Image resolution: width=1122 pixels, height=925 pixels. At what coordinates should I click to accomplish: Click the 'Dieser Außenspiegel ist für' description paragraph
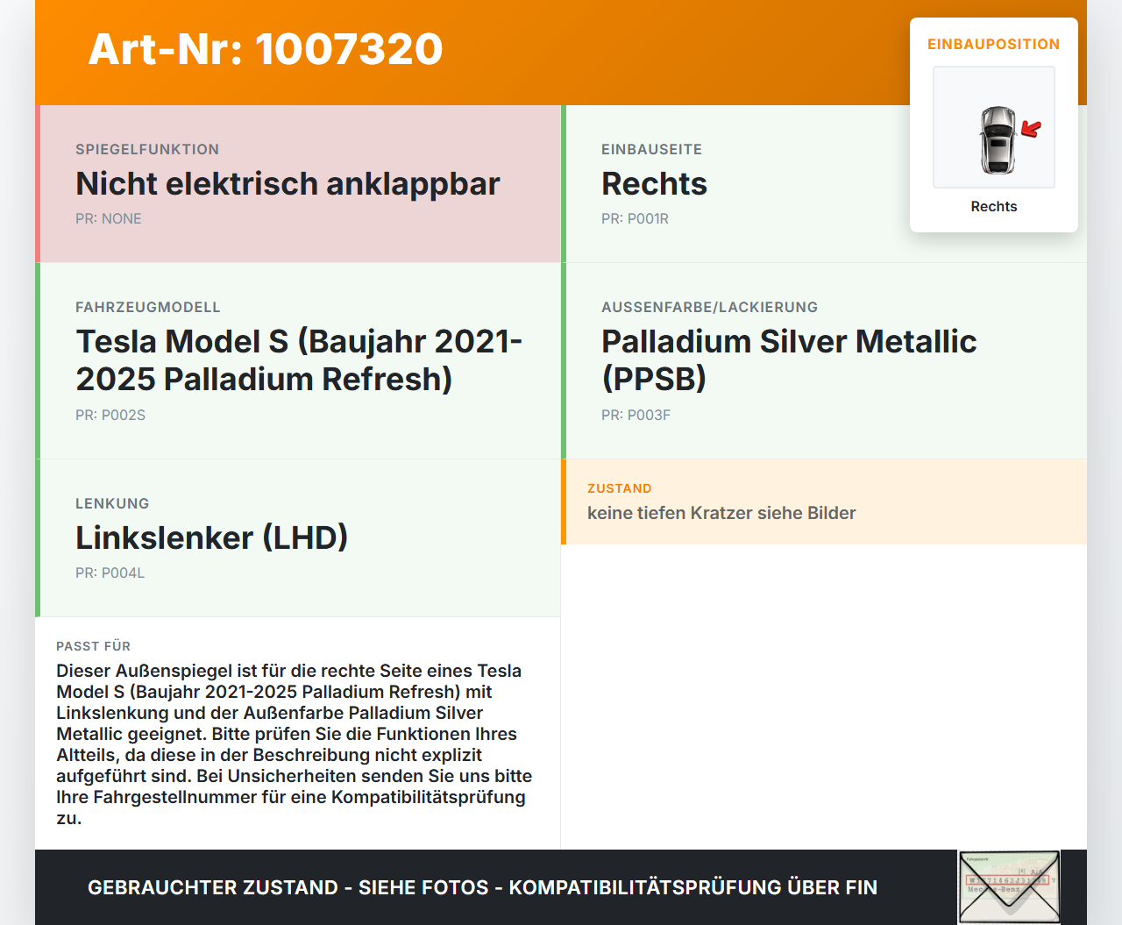tap(295, 744)
